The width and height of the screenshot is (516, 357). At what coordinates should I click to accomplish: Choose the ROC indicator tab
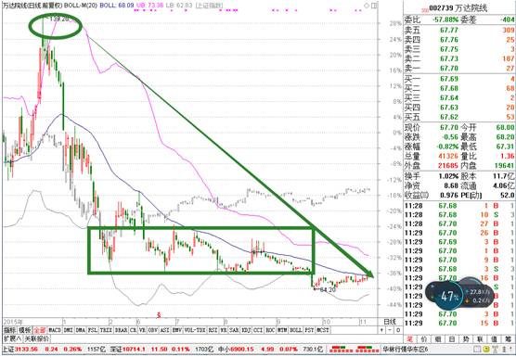click(x=270, y=330)
